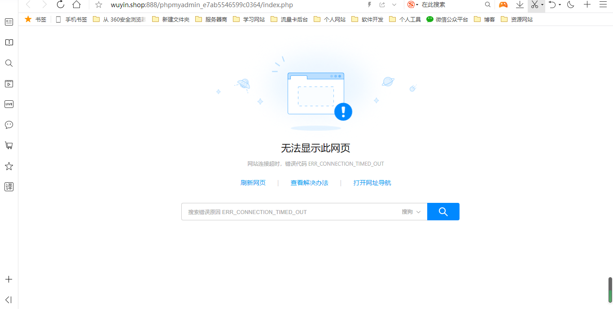Open the sidebar chat bubble icon

(x=9, y=125)
